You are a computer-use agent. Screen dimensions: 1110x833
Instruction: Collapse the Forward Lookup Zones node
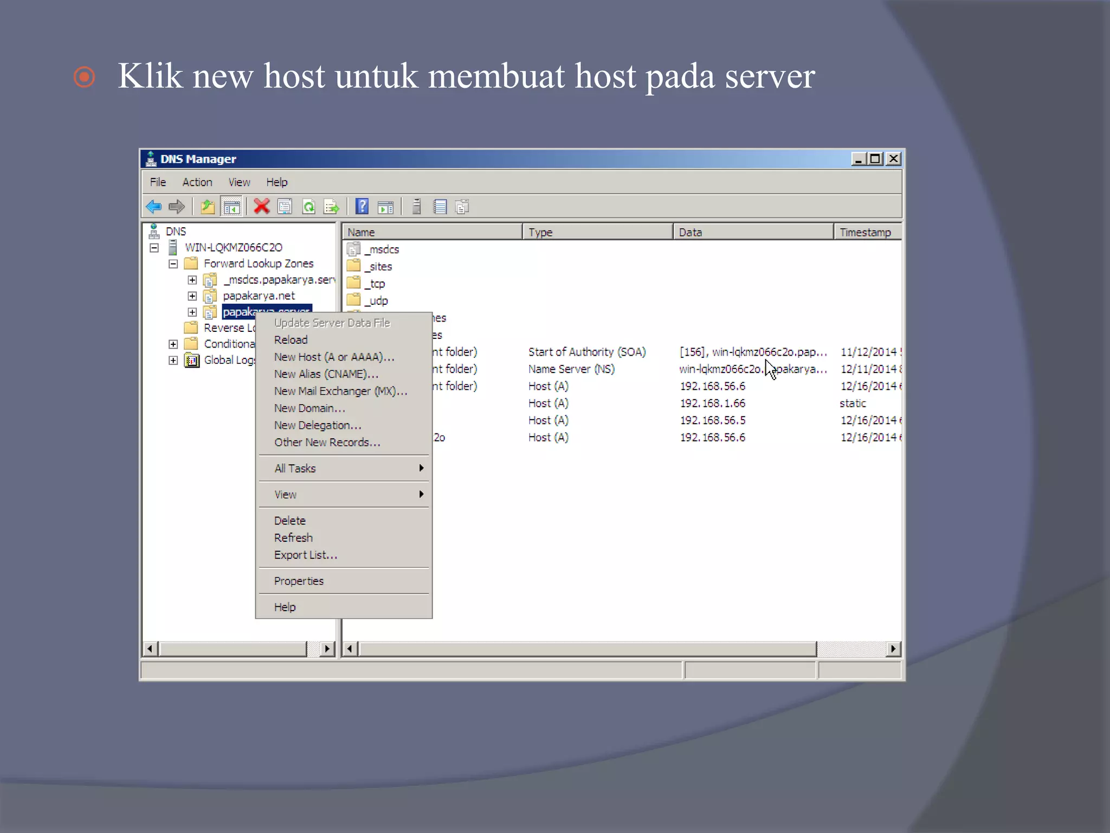(x=173, y=264)
